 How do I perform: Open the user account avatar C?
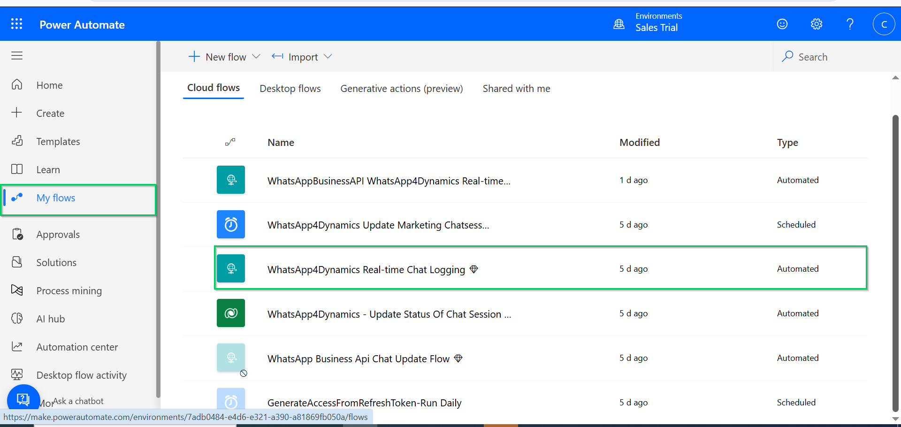884,24
